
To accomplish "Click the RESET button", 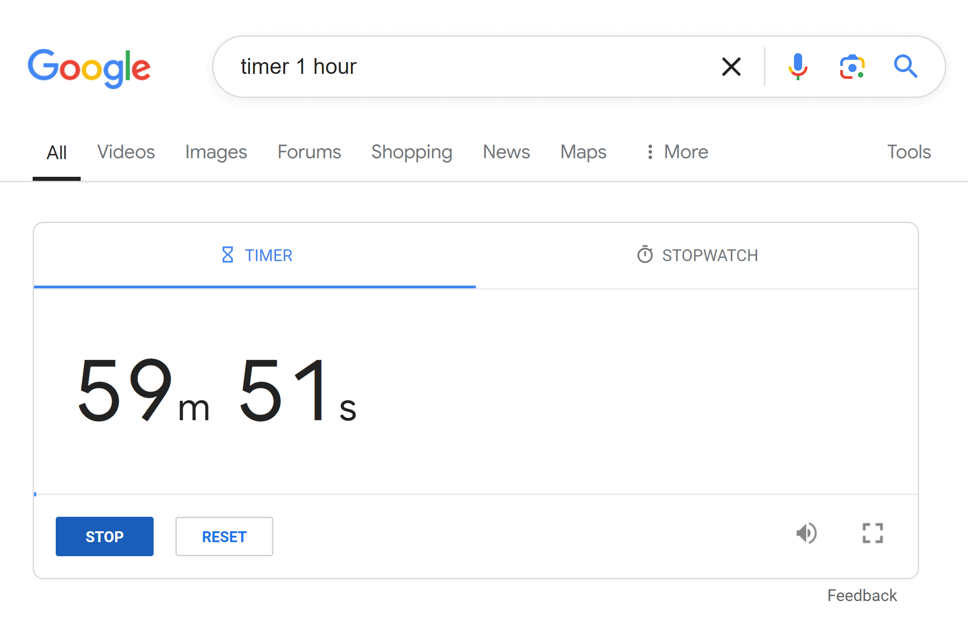I will 224,536.
